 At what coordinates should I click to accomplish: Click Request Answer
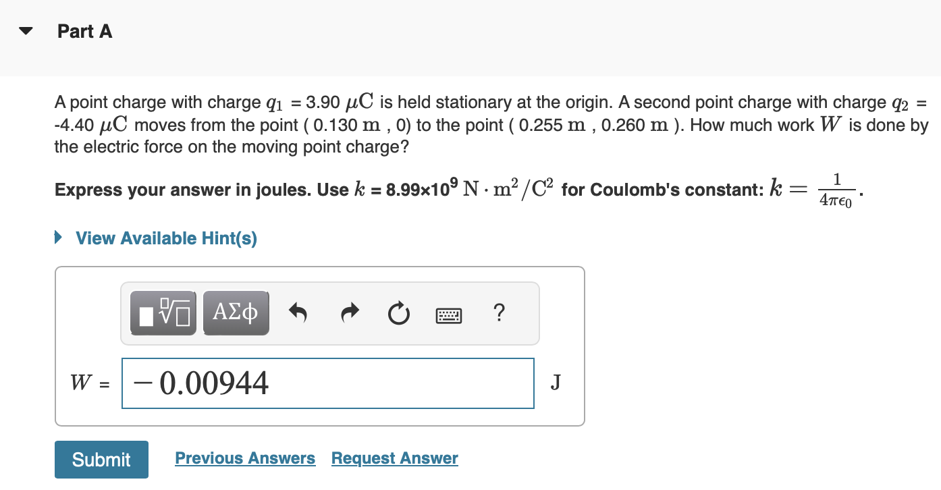394,458
